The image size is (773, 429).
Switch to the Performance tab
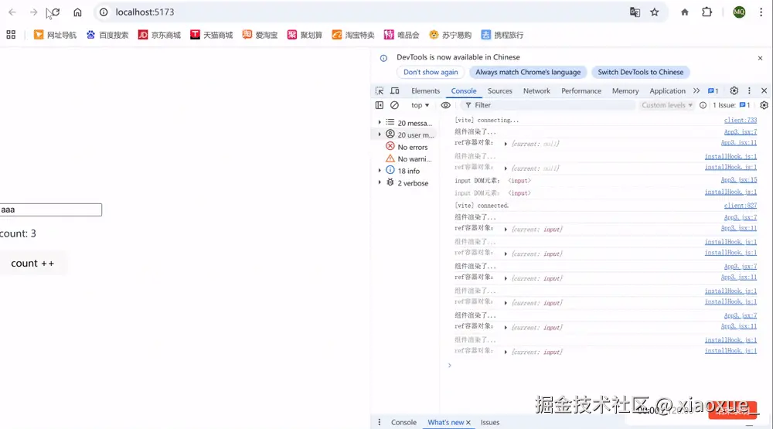(x=581, y=90)
